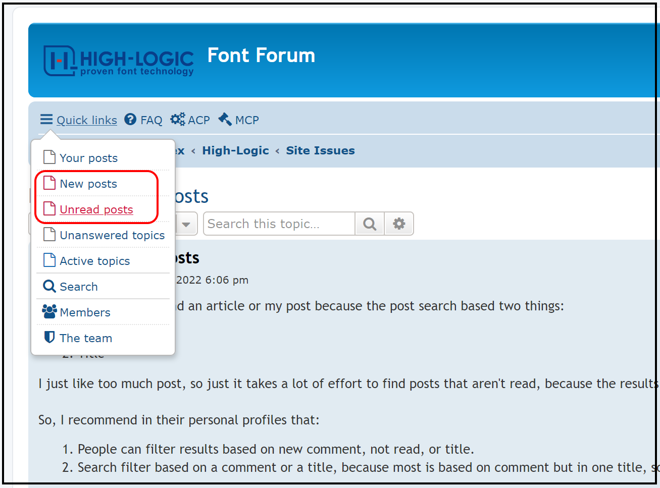The height and width of the screenshot is (488, 660).
Task: Click the magnifier icon beside Search menu entry
Action: [x=49, y=286]
